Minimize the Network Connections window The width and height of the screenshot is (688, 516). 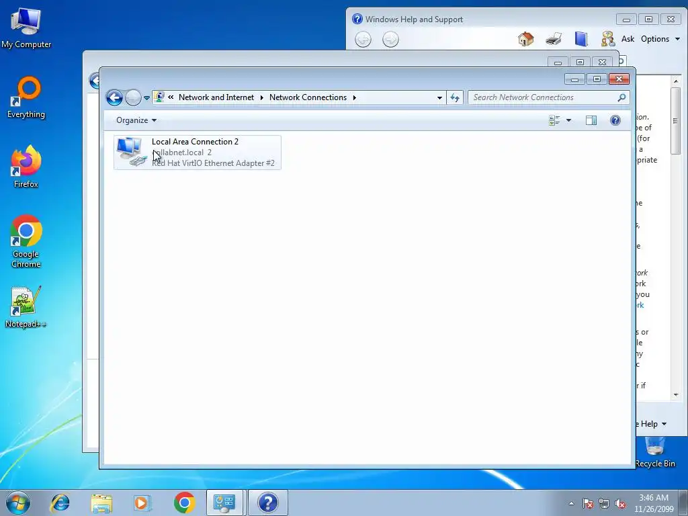tap(574, 79)
